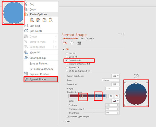
Task: Switch to the Shape Options tab
Action: tap(70, 38)
